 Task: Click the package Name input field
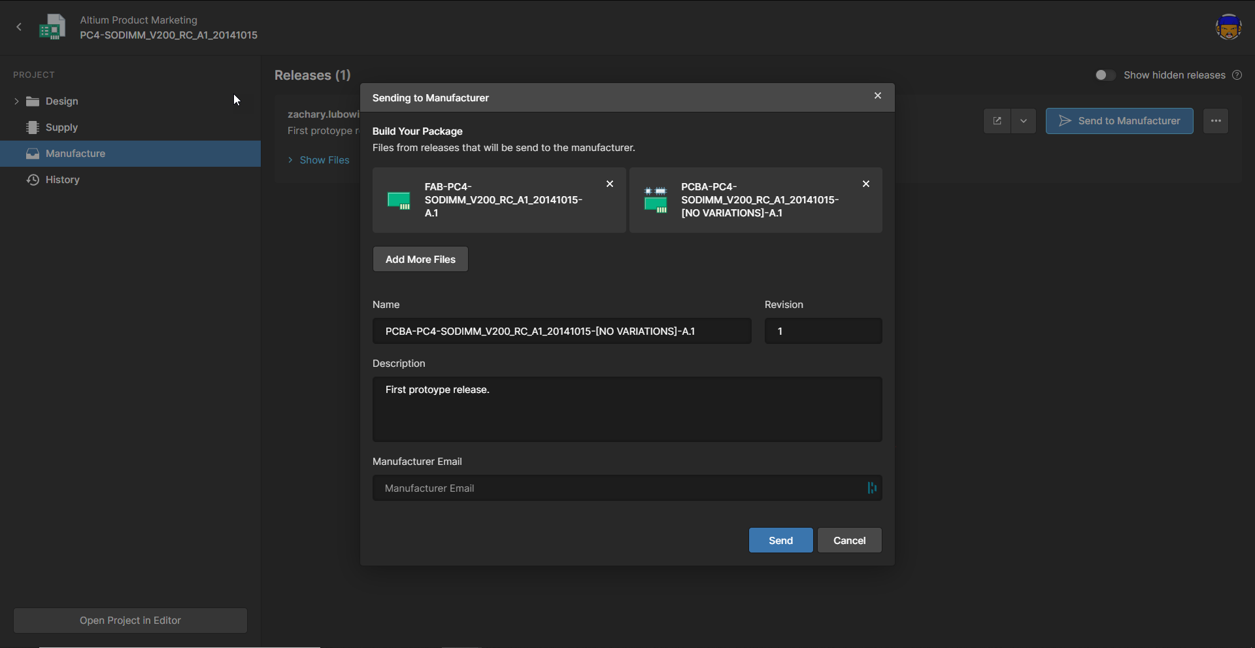[x=562, y=332]
